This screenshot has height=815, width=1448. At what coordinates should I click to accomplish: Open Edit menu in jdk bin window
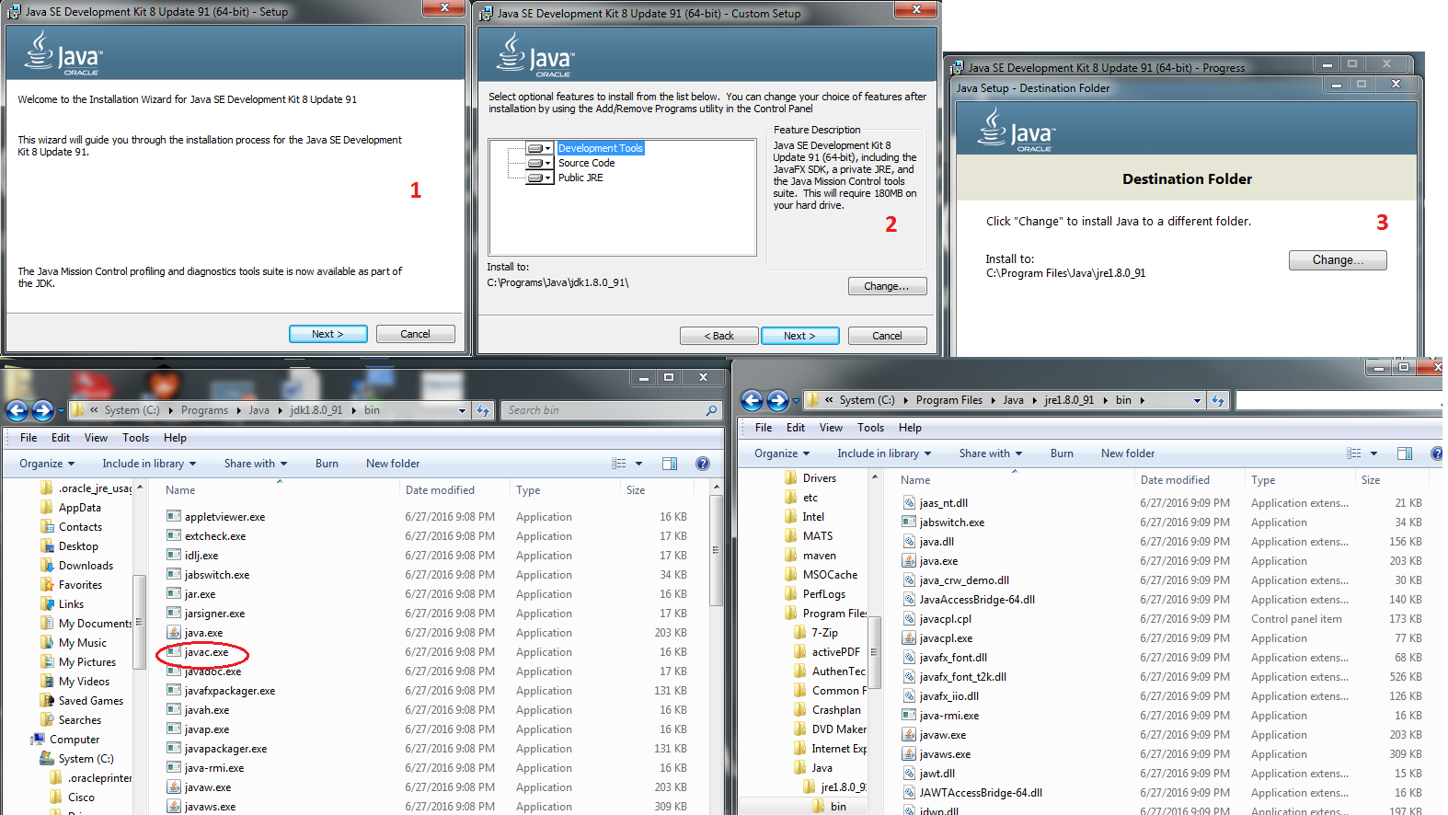click(61, 438)
